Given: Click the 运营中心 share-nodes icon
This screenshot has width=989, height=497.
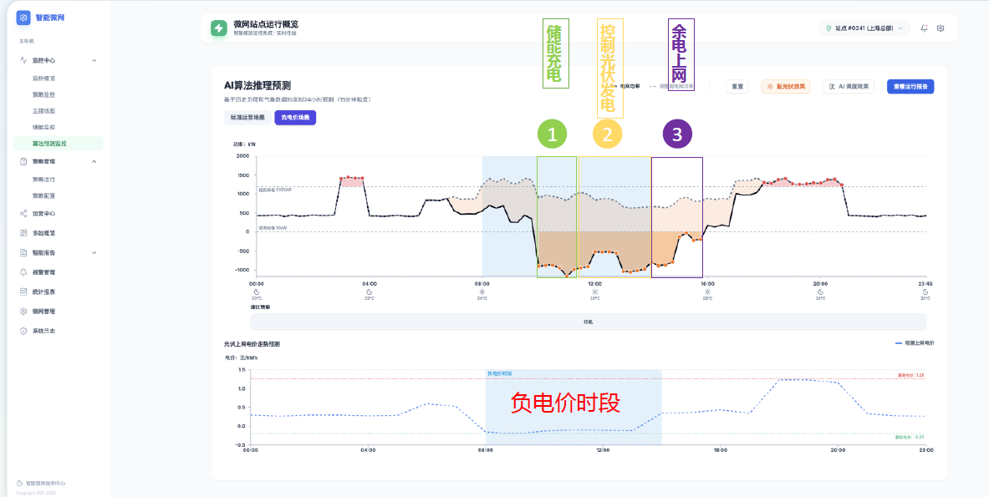Looking at the screenshot, I should pos(23,214).
